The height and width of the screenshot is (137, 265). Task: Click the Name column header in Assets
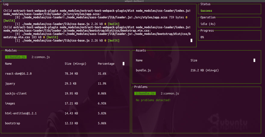139,60
